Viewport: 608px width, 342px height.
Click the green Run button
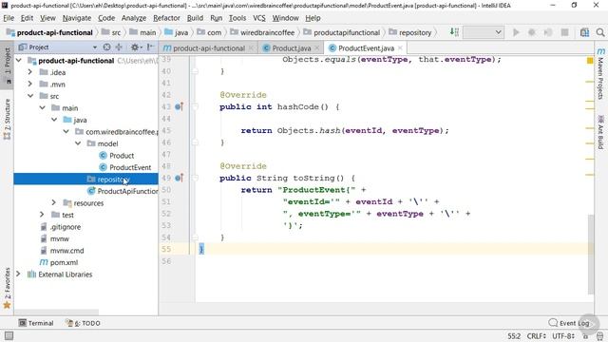[x=516, y=32]
